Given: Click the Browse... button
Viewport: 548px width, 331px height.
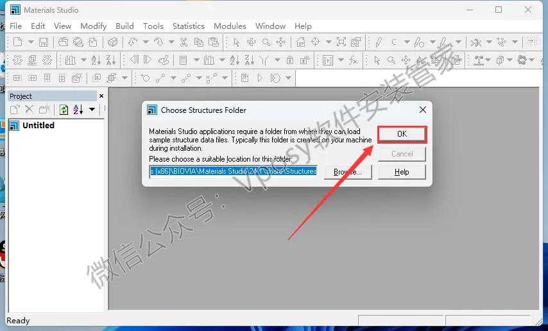Looking at the screenshot, I should (348, 172).
